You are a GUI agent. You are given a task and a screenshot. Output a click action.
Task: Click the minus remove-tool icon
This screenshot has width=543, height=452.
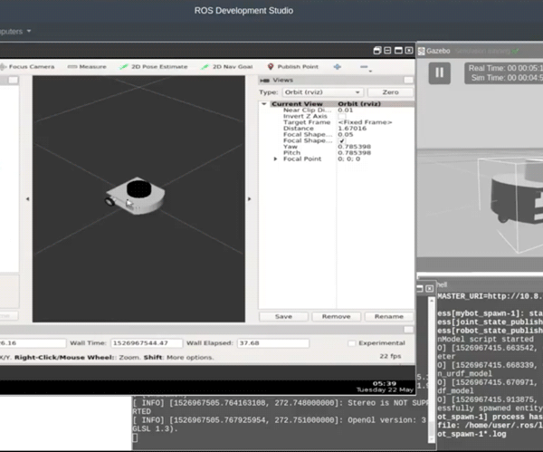(x=364, y=66)
